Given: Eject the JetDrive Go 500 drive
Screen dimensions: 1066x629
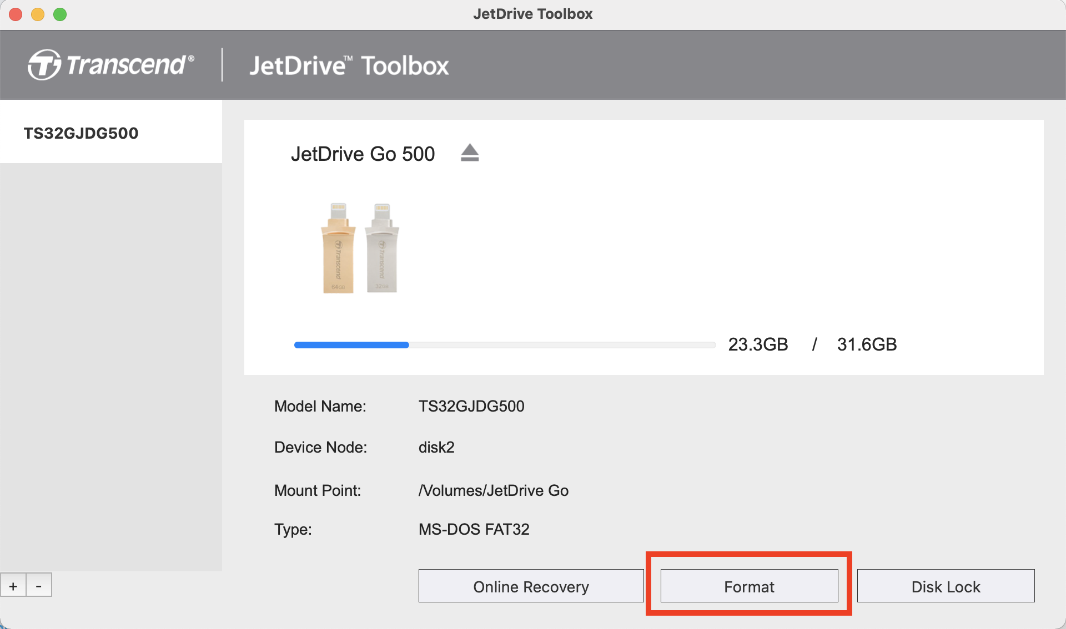Looking at the screenshot, I should [470, 153].
